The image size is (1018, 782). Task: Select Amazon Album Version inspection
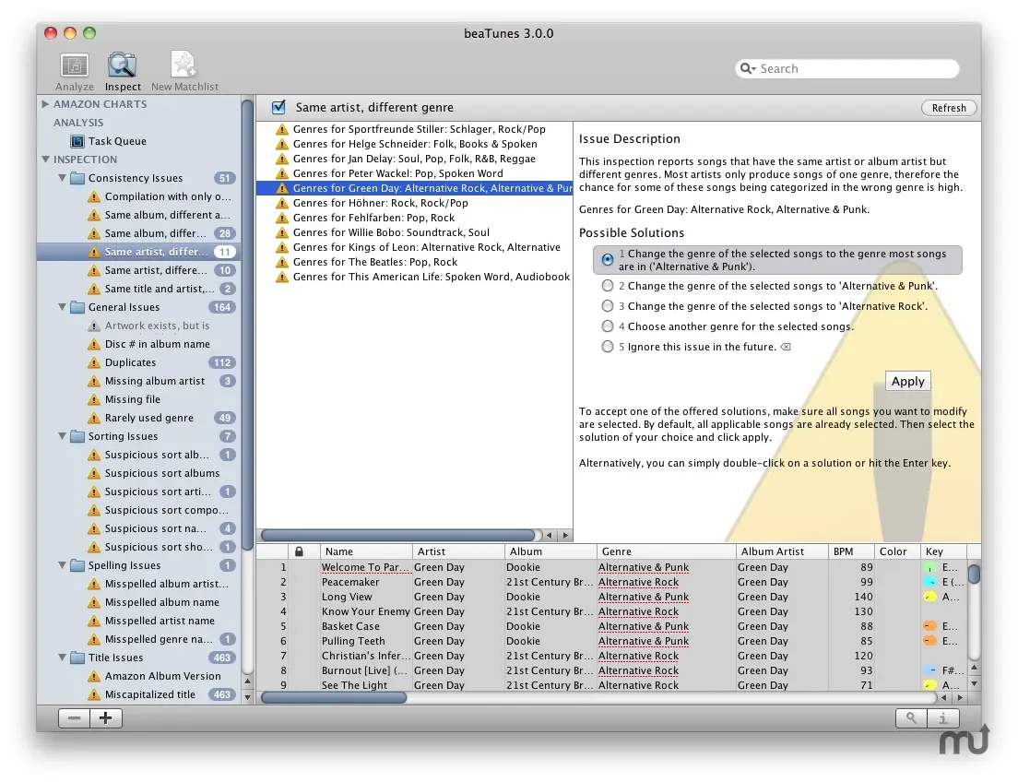click(163, 676)
